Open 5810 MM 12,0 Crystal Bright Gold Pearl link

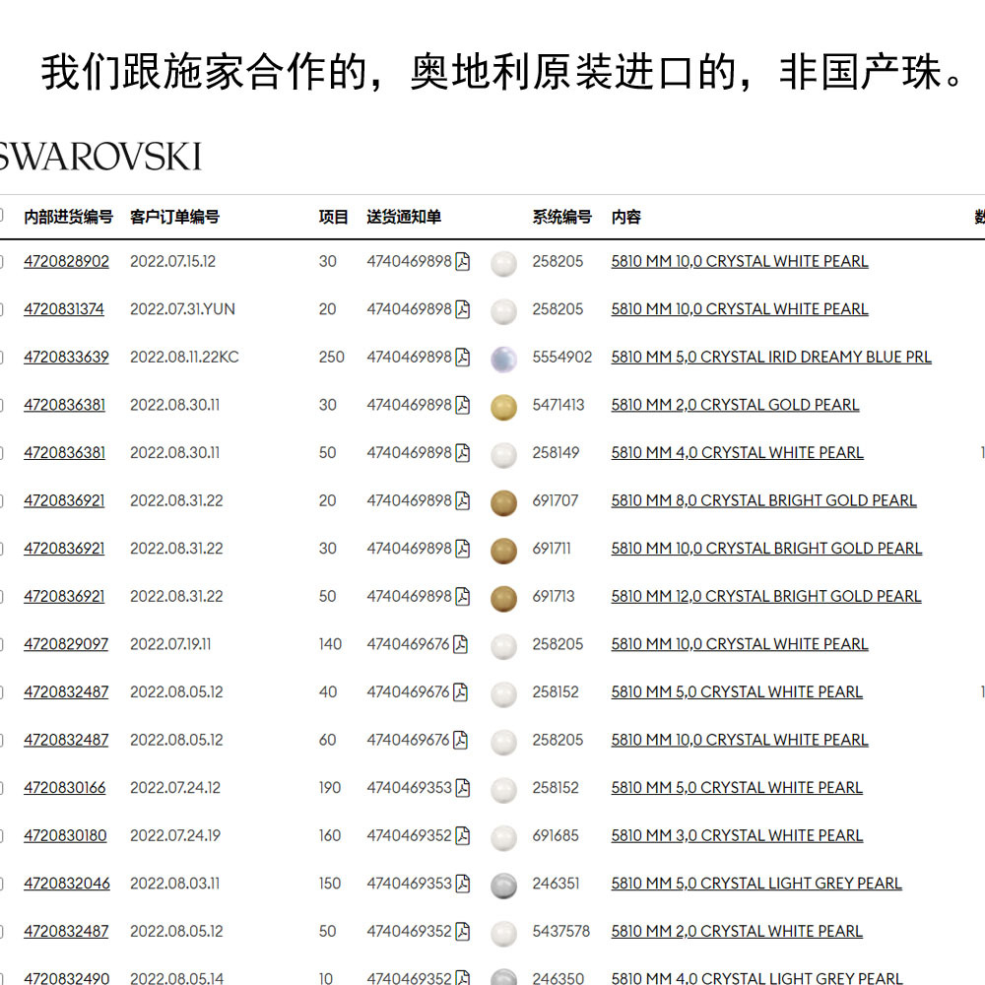pyautogui.click(x=766, y=596)
